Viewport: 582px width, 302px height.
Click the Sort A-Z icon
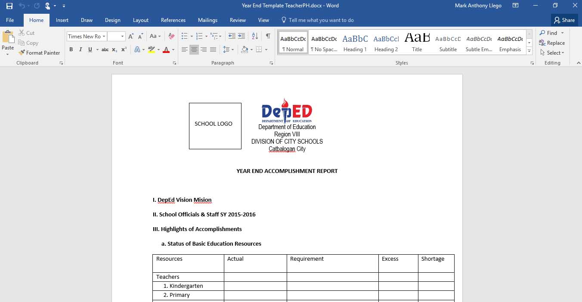click(x=255, y=36)
